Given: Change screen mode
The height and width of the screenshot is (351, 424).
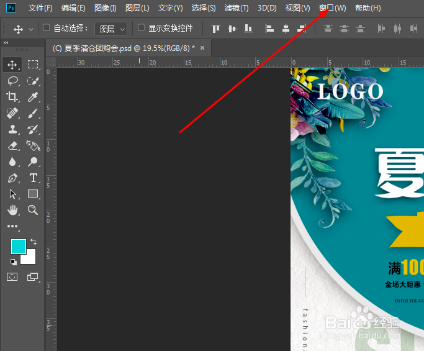Looking at the screenshot, I should 33,276.
